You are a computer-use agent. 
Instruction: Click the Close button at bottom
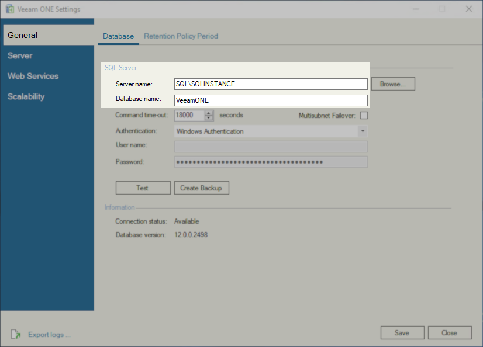pos(450,333)
